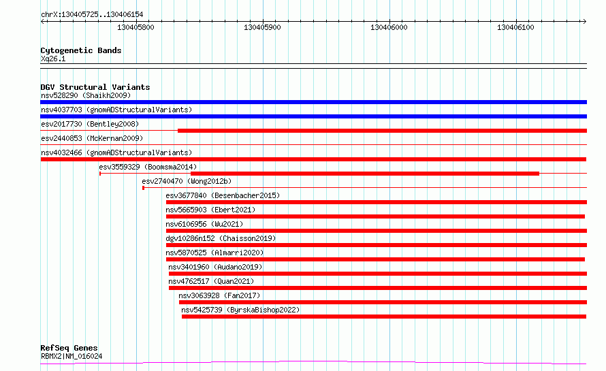Screen dimensions: 606x371
Task: Open nsv5425739 (ByrskaBishop2022) variant label
Action: [240, 310]
